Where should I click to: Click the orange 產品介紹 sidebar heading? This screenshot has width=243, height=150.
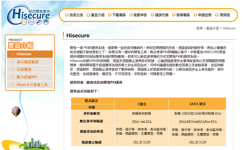click(x=21, y=45)
